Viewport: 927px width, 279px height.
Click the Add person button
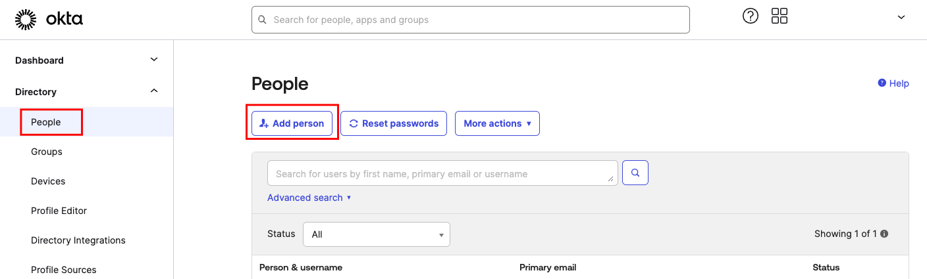point(292,123)
